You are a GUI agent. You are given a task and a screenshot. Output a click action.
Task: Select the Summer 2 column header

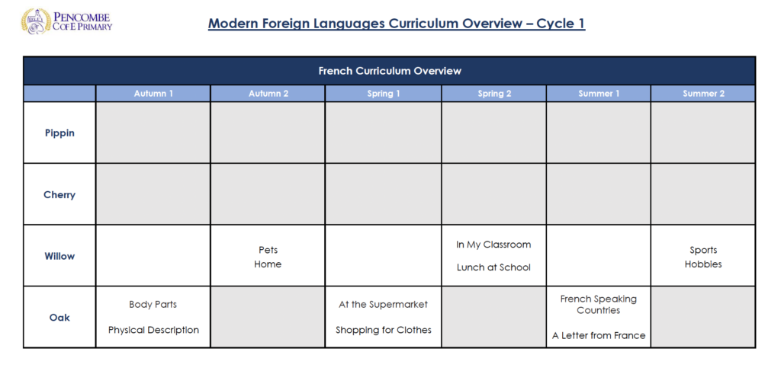[702, 94]
